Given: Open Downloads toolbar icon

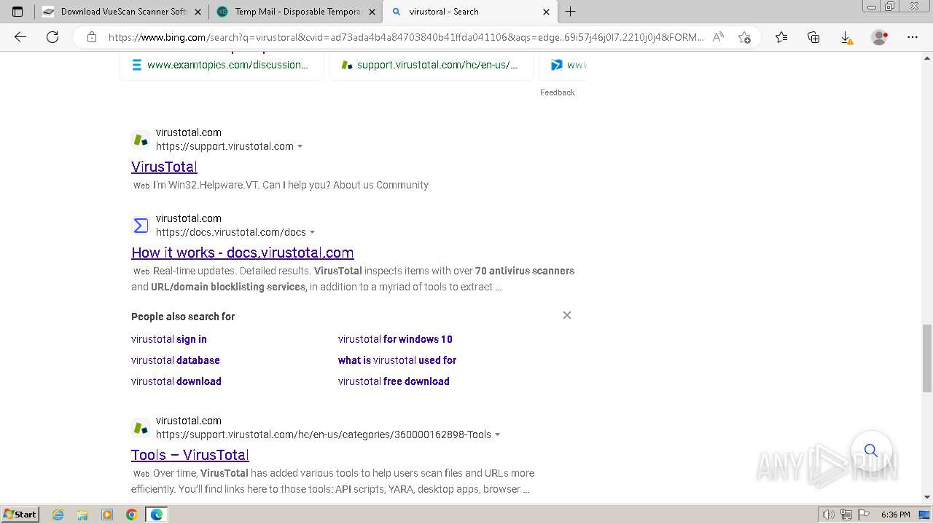Looking at the screenshot, I should pyautogui.click(x=846, y=37).
